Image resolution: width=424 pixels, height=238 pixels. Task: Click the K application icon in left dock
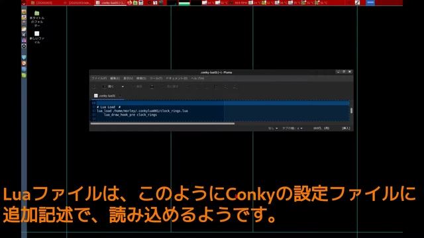24,34
